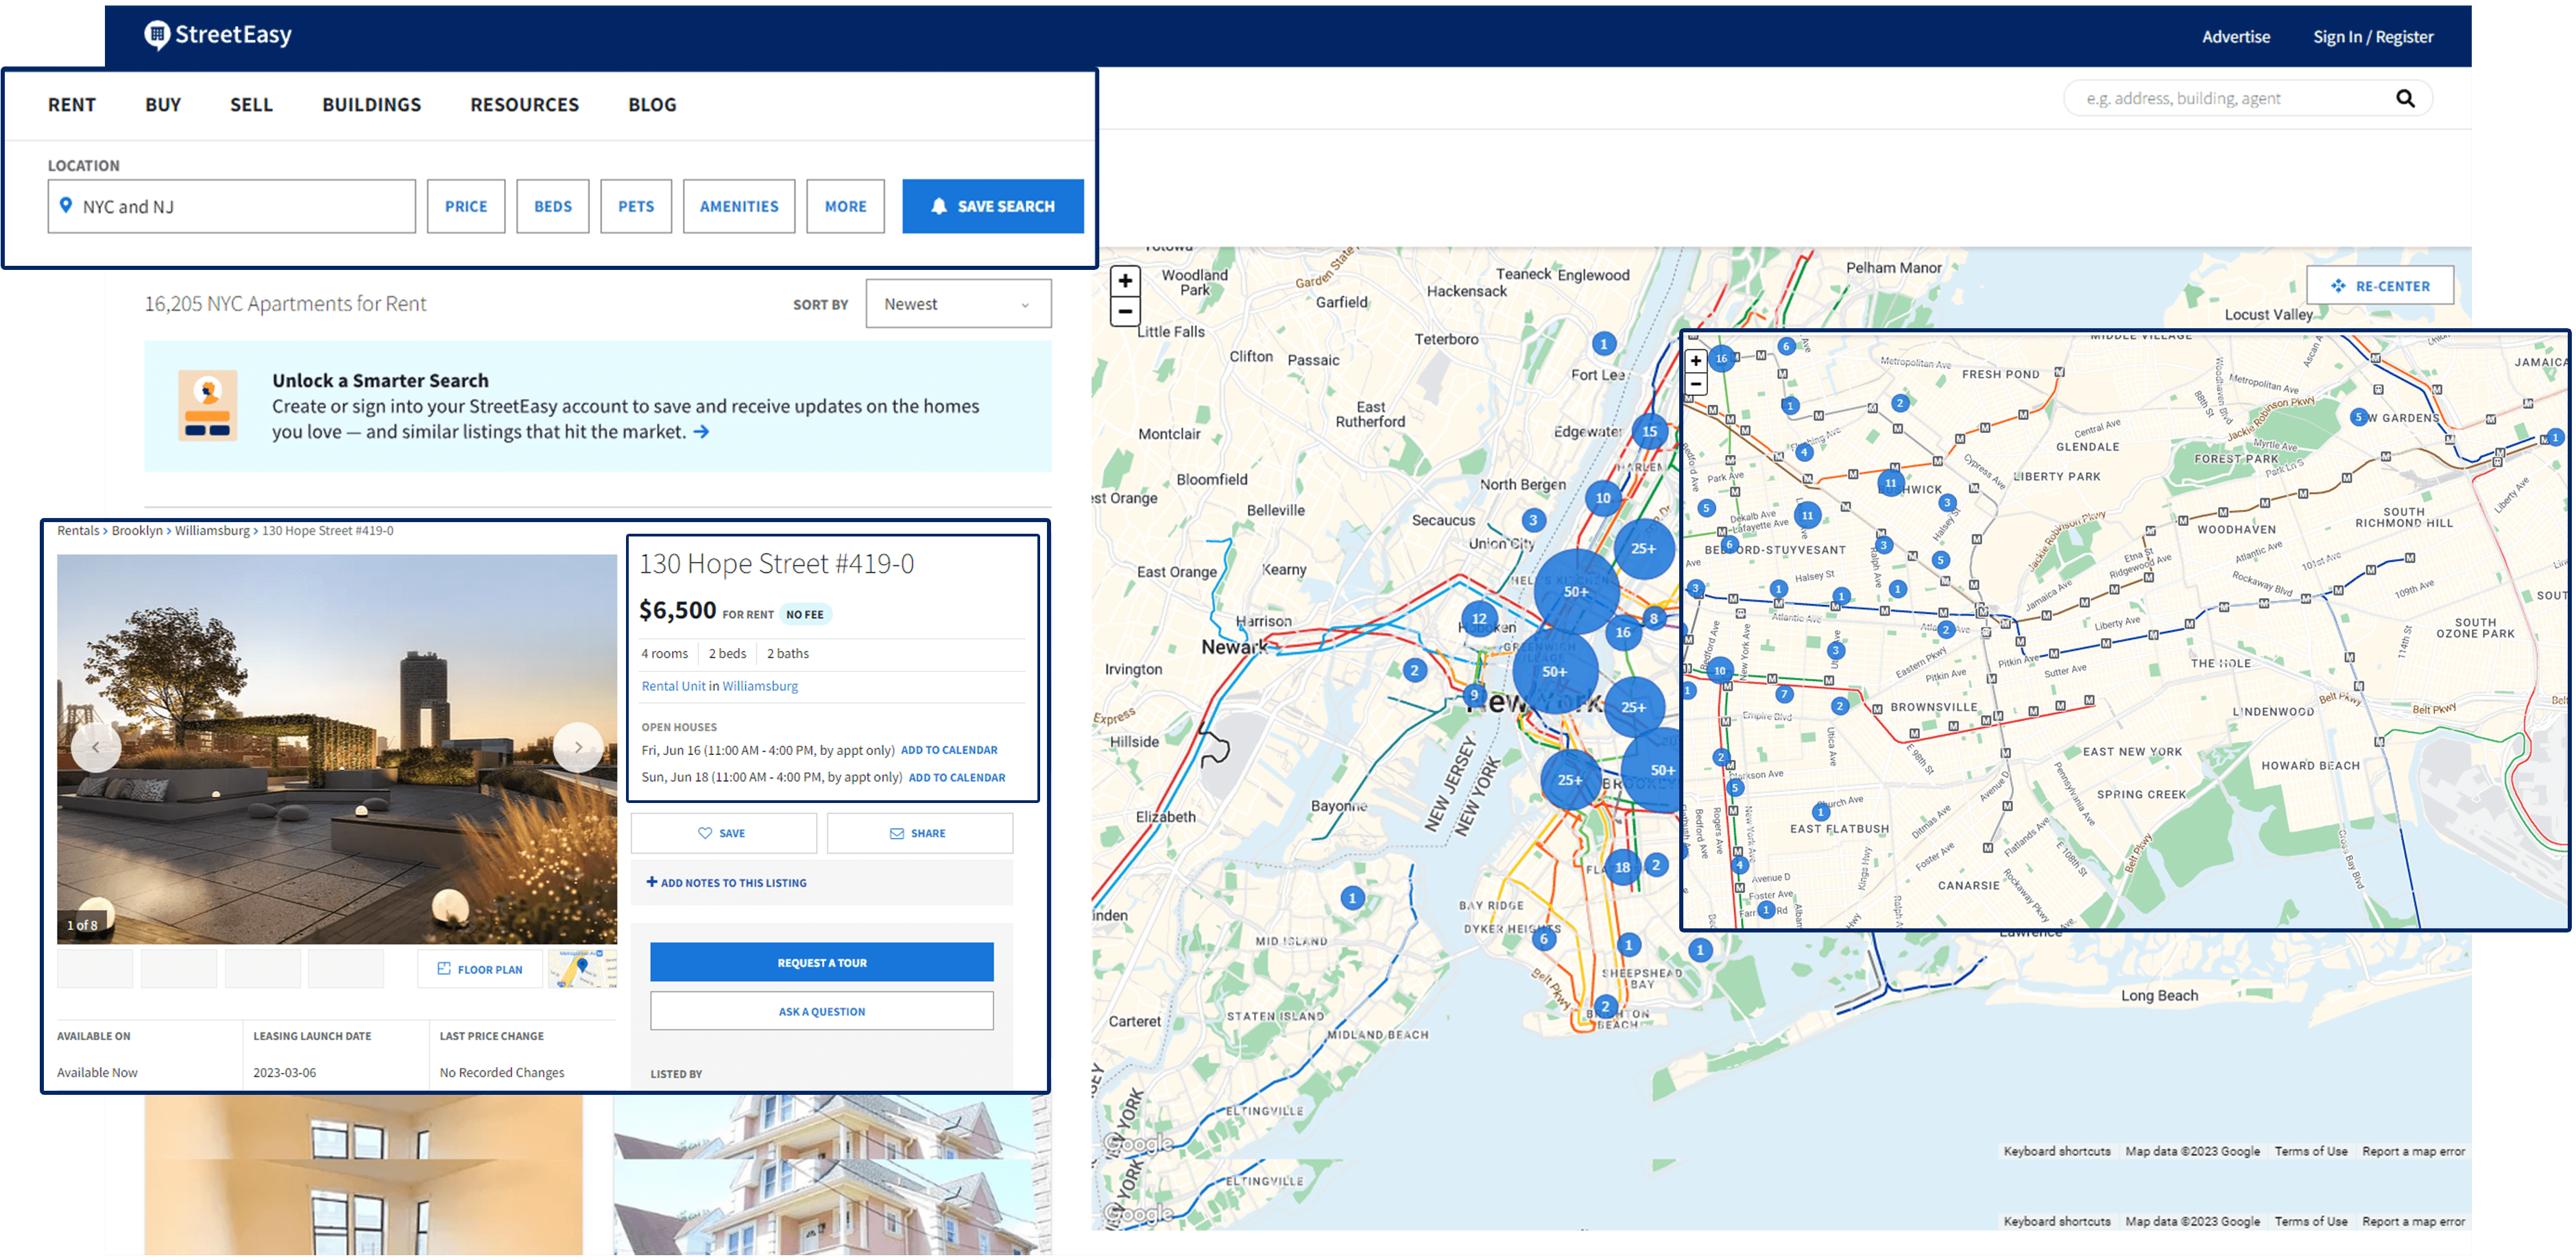Click the Re-Center map button
Image resolution: width=2576 pixels, height=1260 pixels.
point(2380,286)
